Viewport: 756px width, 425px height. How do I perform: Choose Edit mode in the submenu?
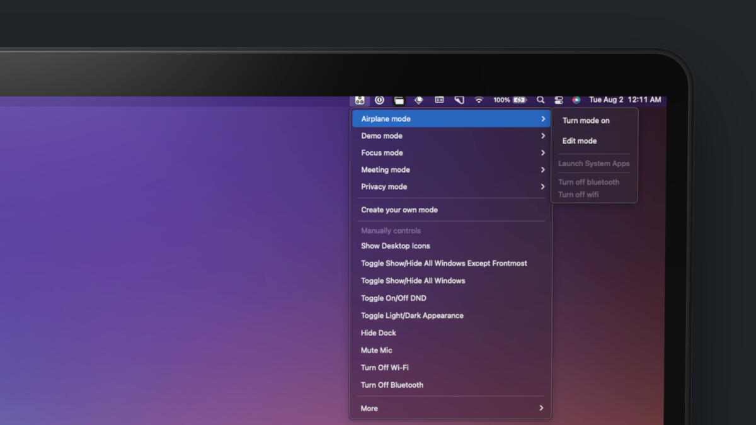pyautogui.click(x=579, y=141)
